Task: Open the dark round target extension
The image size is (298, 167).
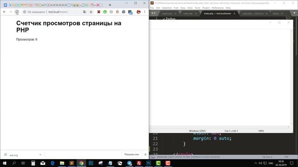Action: point(123,12)
